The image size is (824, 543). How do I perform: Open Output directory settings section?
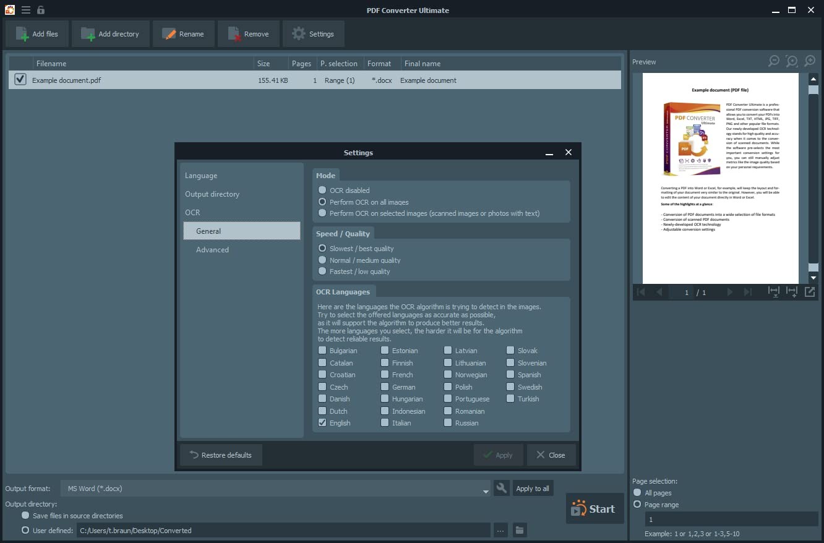[x=212, y=194]
